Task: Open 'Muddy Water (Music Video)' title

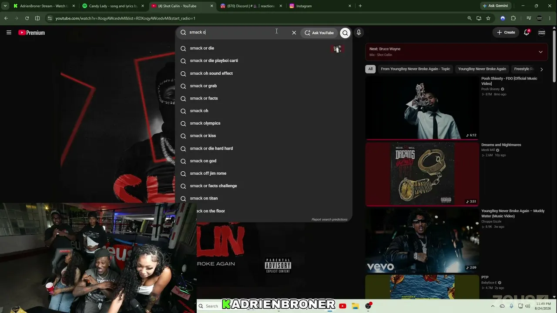Action: tap(513, 213)
